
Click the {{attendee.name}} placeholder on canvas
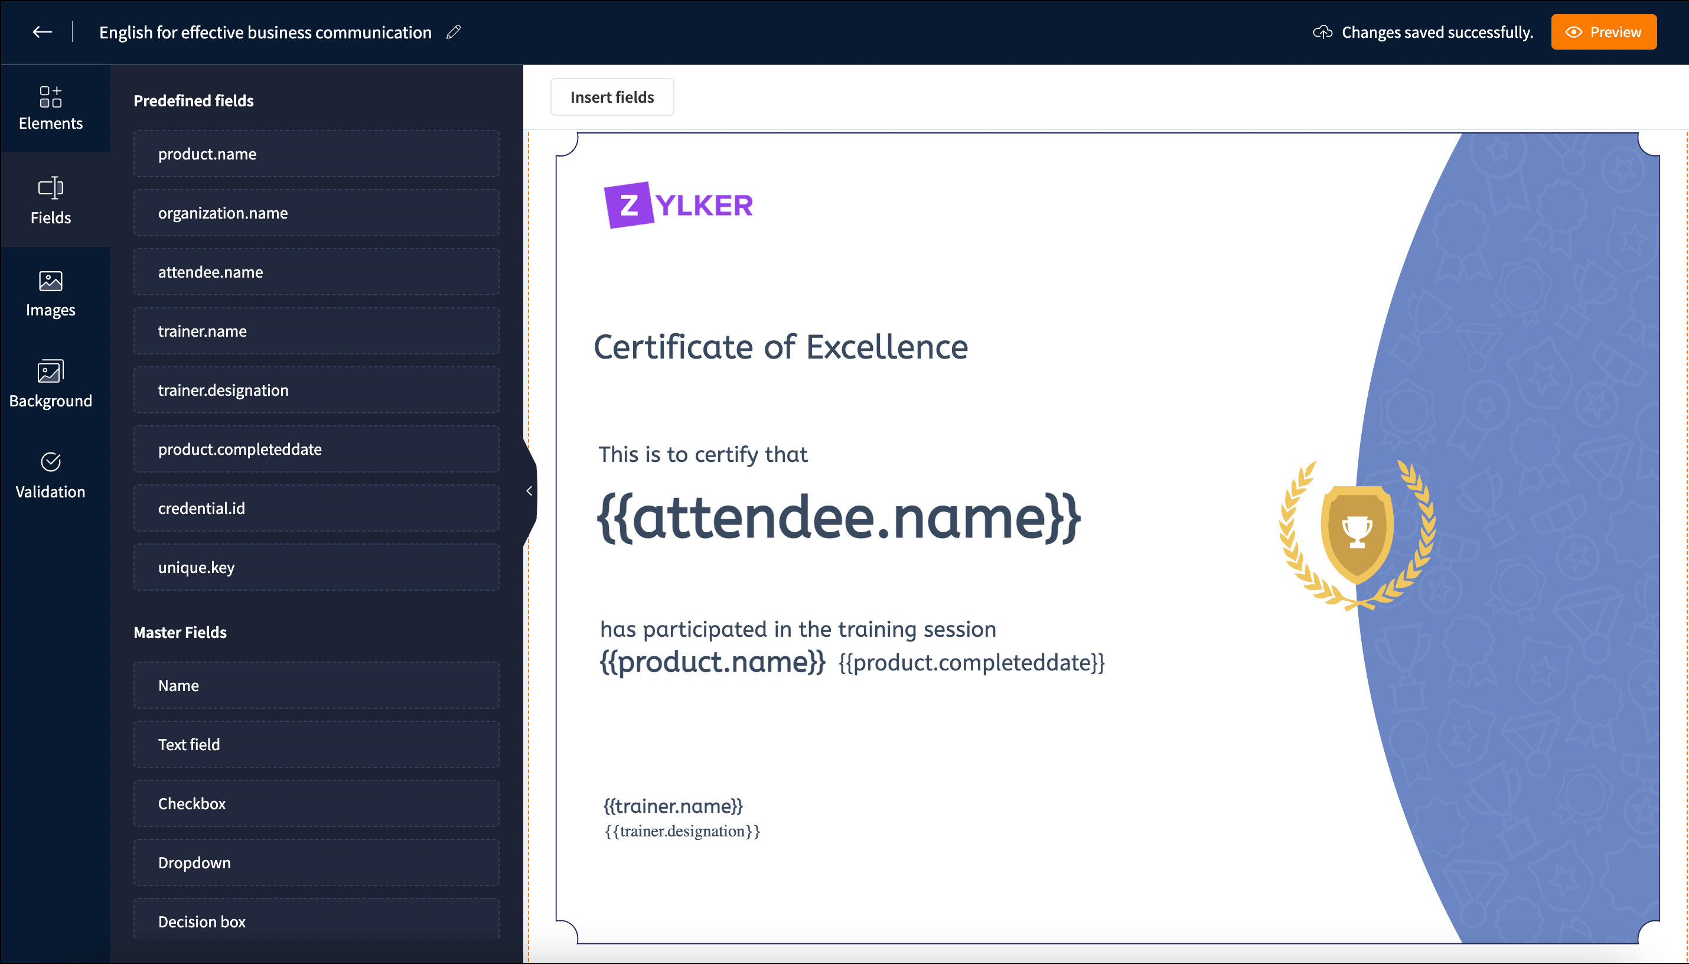[839, 518]
